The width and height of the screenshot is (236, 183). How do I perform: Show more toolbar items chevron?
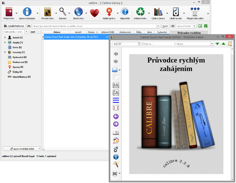coord(208,13)
